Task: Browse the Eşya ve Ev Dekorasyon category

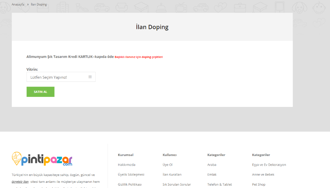Action: point(269,165)
